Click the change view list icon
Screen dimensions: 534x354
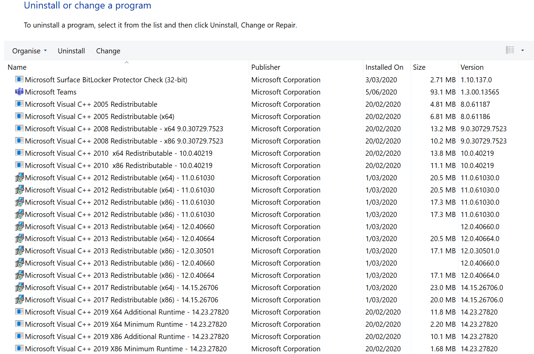point(510,50)
